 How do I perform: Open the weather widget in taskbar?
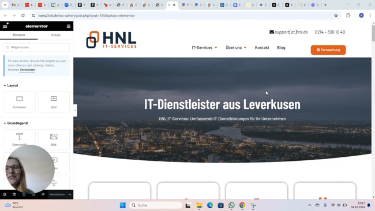pos(14,205)
